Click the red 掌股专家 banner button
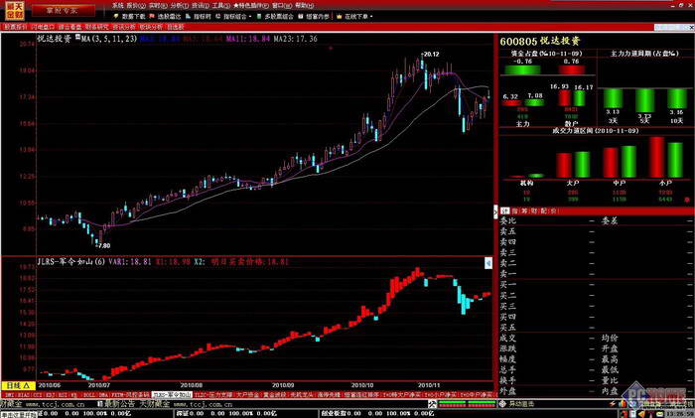The image size is (695, 418). point(63,11)
